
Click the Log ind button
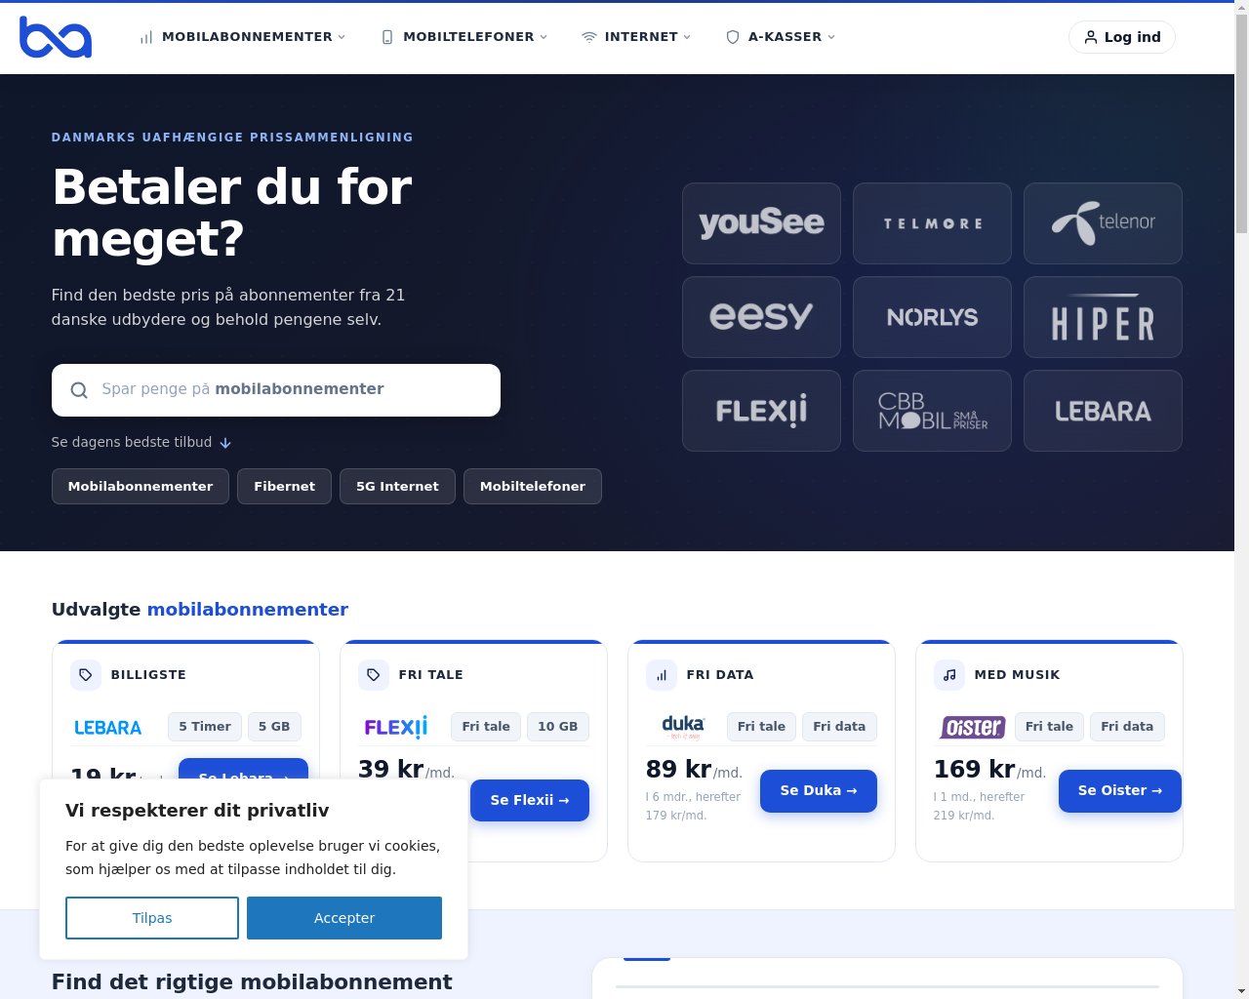click(1122, 37)
